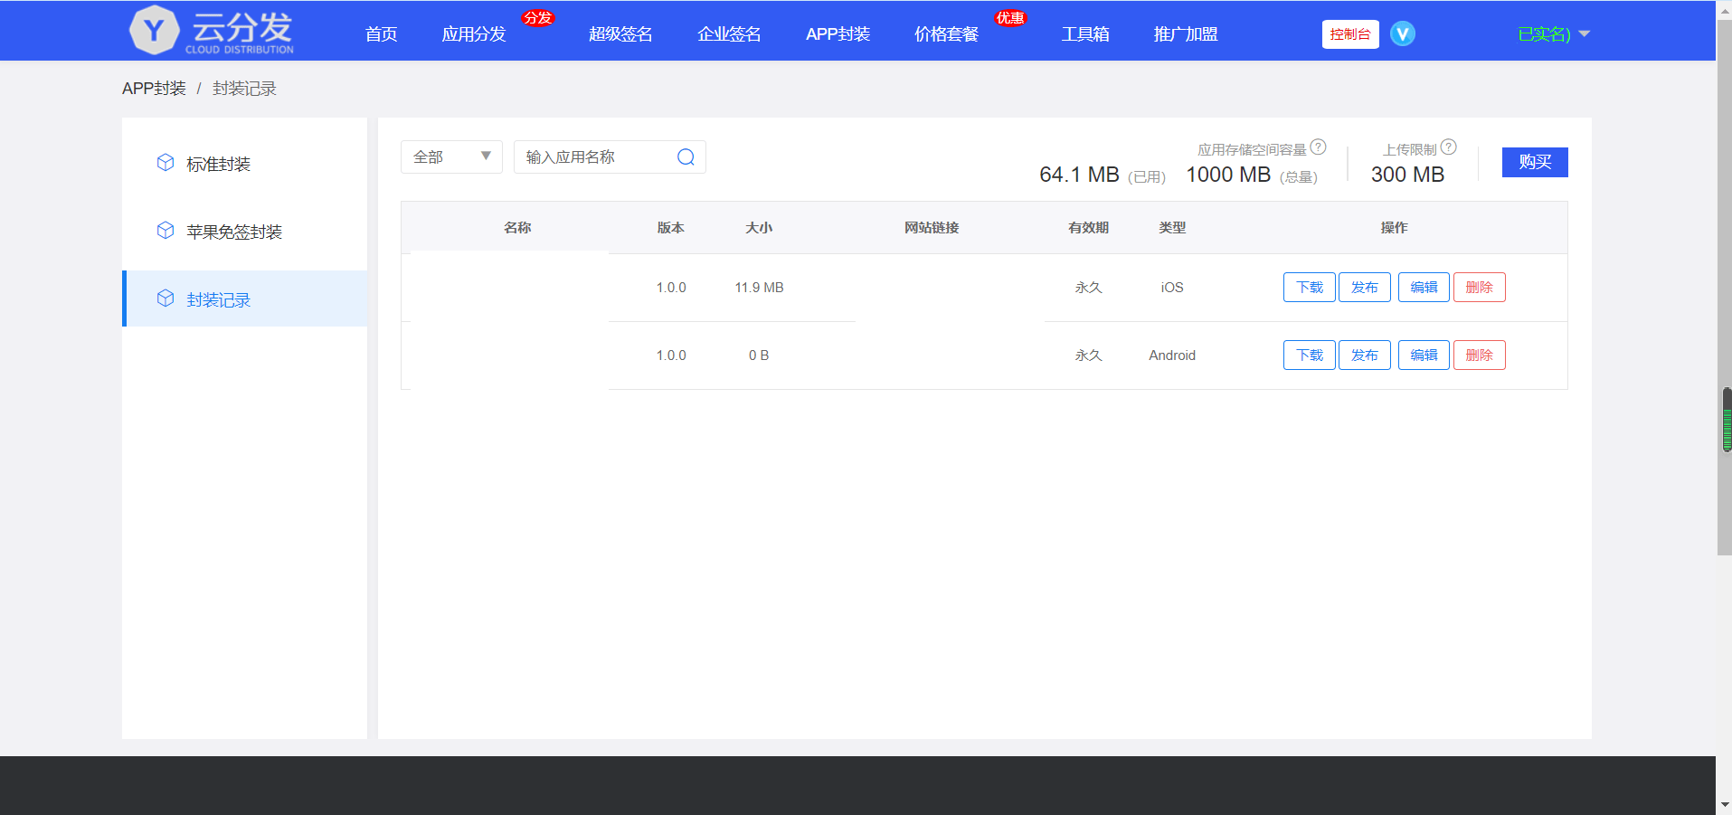The image size is (1732, 815).
Task: Open the 上传限制 help question mark
Action: (x=1449, y=146)
